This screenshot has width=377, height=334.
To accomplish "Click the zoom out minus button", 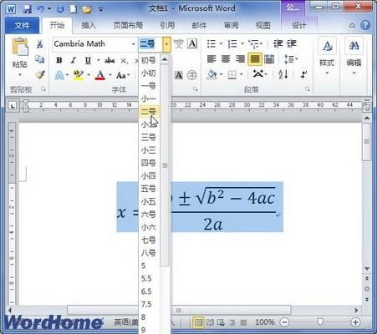I will [285, 322].
